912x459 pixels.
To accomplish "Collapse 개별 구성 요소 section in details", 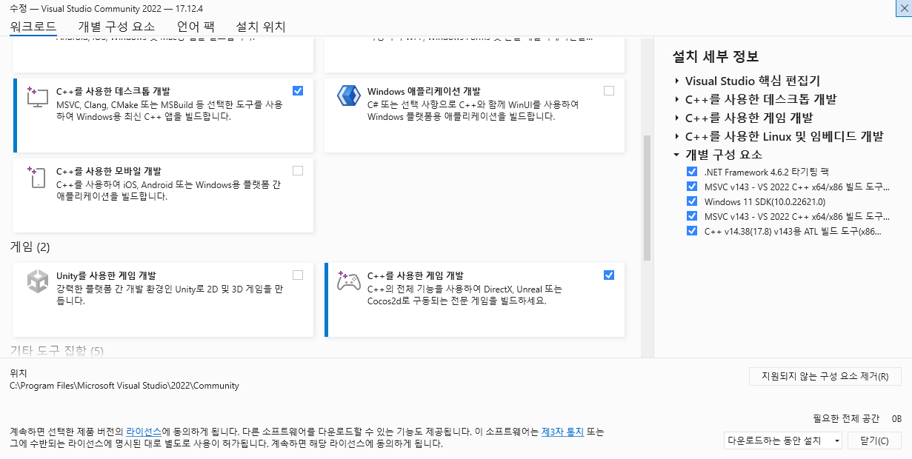I will (676, 155).
